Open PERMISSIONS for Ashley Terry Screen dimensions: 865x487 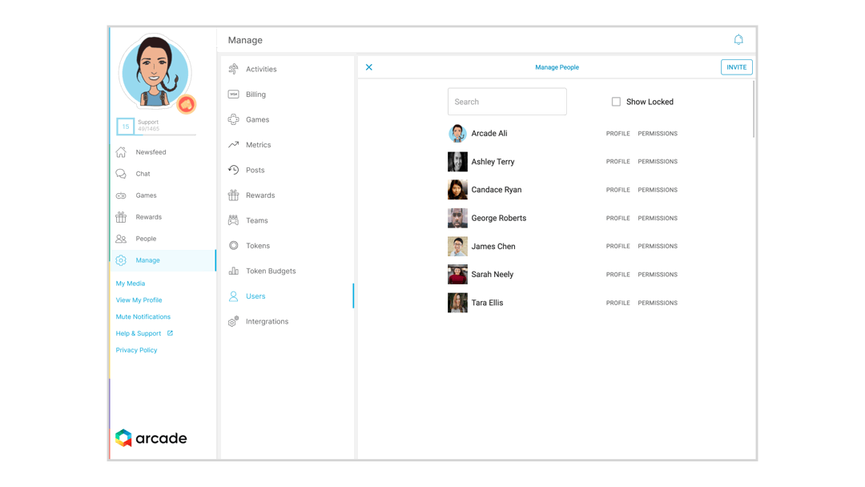click(x=658, y=162)
